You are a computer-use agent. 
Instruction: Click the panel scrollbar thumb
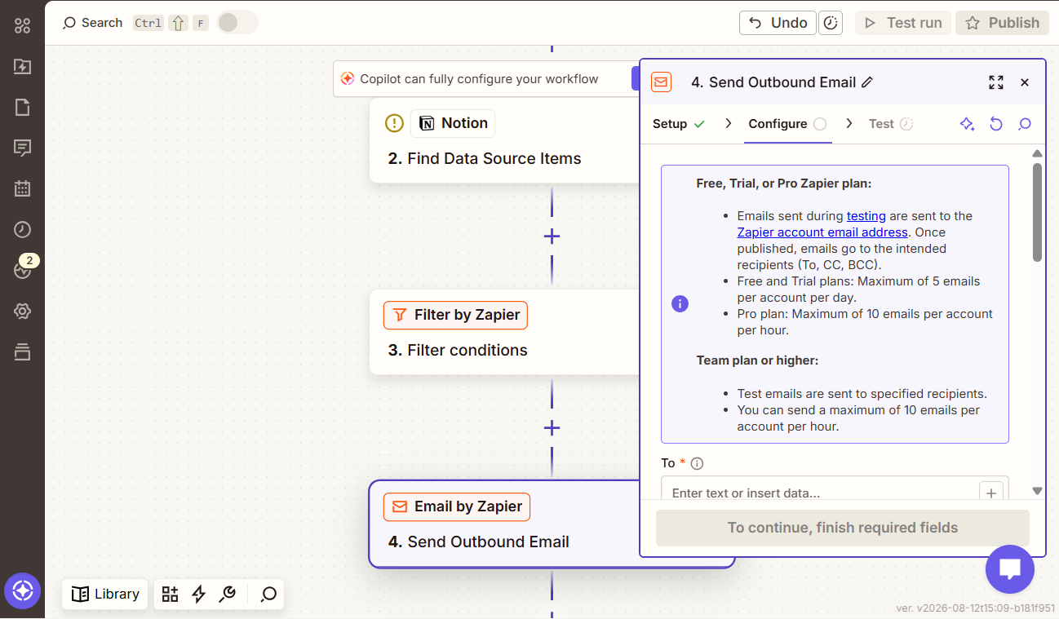point(1037,212)
